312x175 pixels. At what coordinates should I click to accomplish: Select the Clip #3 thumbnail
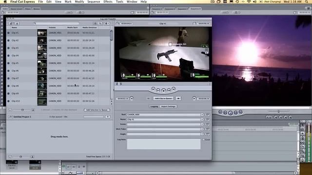coord(42,48)
